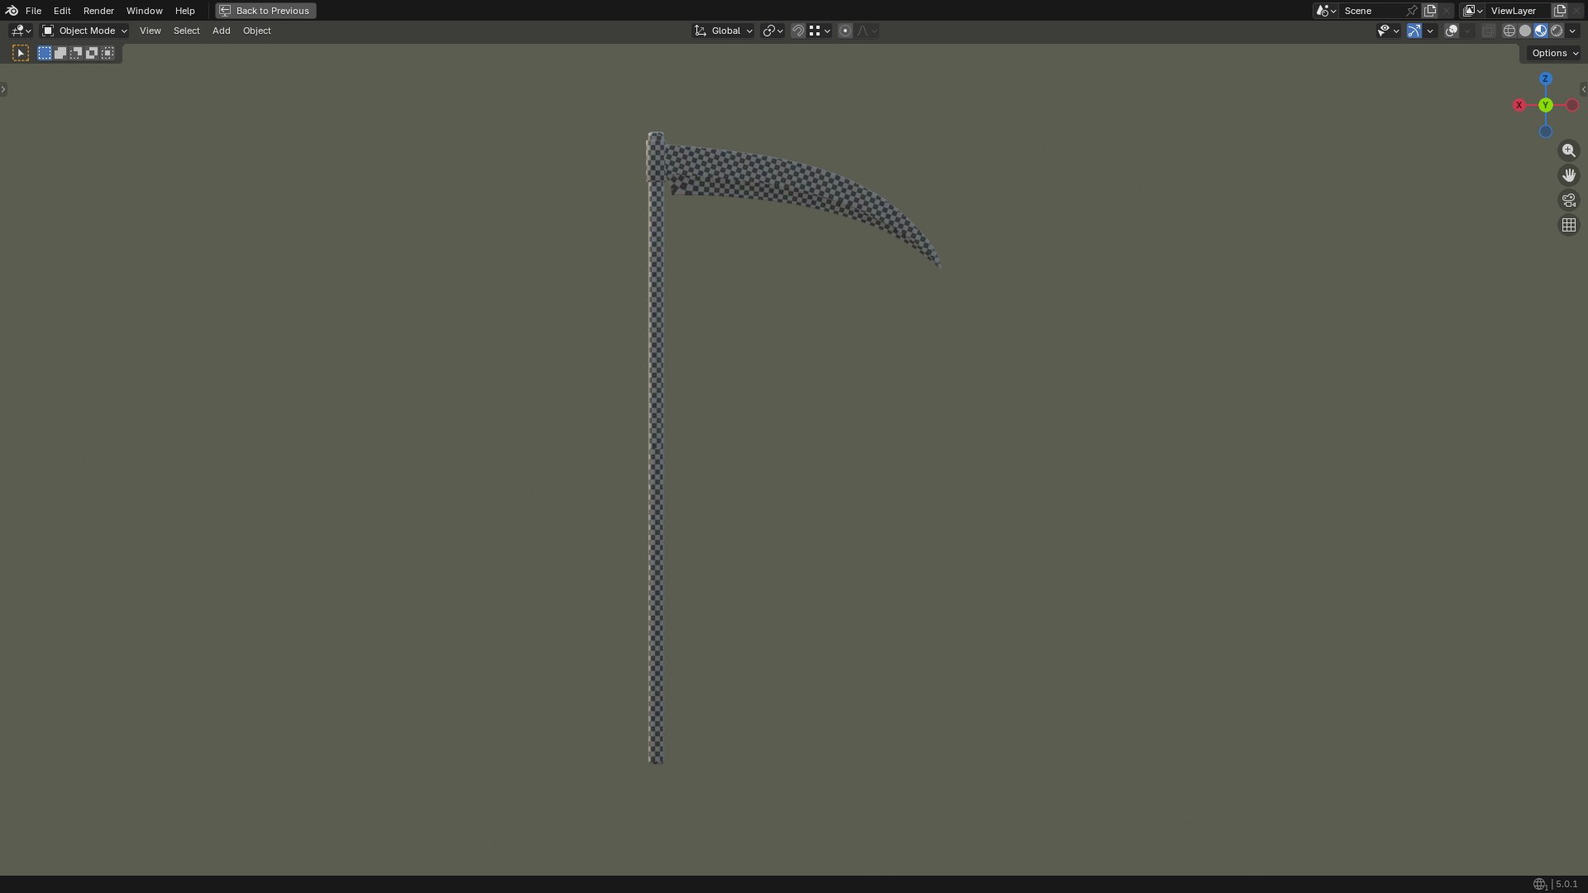Screen dimensions: 1588x893
Task: Switch to Wireframe viewport shading
Action: 1509,31
